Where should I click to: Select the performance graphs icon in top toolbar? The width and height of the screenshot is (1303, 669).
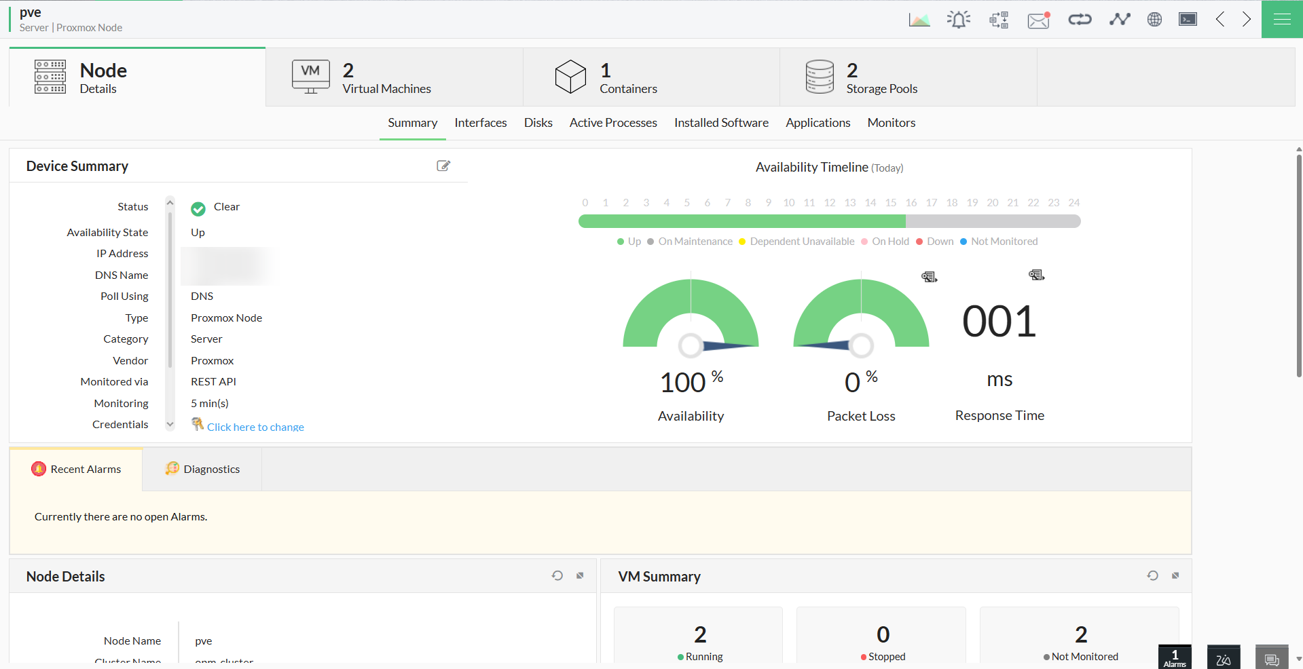[x=919, y=19]
